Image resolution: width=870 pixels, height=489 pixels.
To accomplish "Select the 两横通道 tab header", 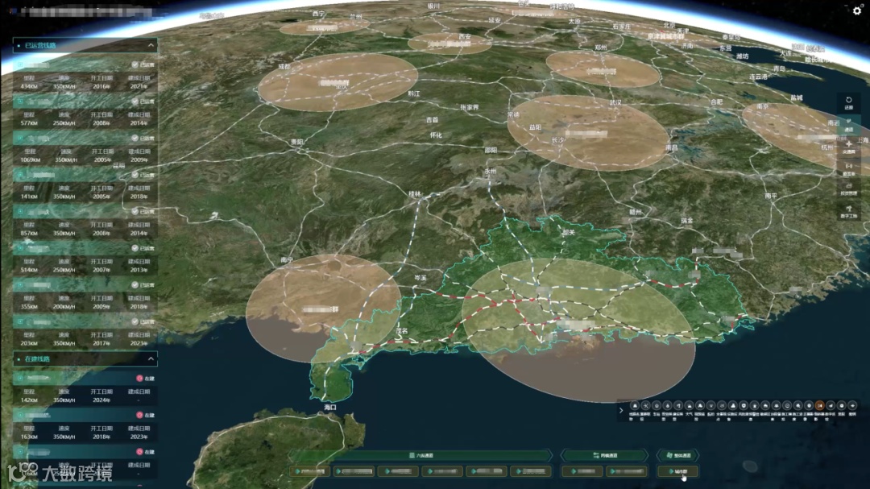I will (605, 455).
